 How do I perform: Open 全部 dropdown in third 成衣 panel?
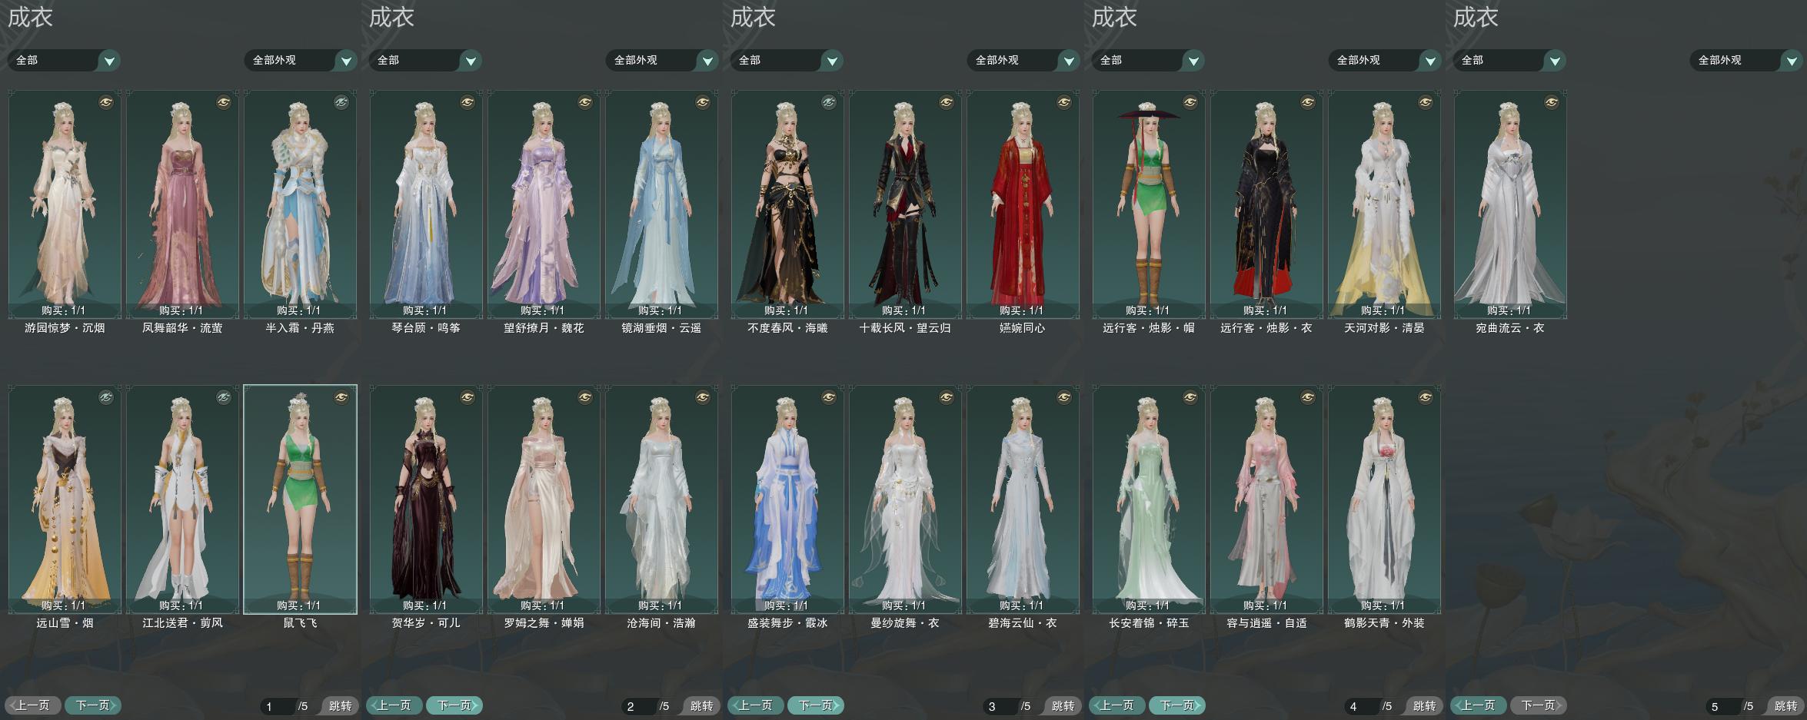click(787, 60)
